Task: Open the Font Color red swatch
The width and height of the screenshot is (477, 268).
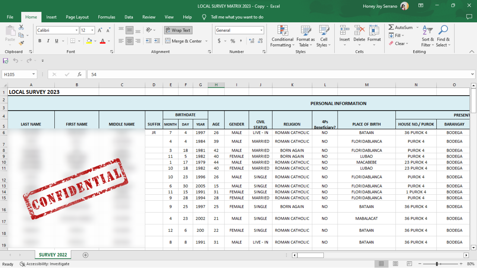Action: tap(102, 41)
